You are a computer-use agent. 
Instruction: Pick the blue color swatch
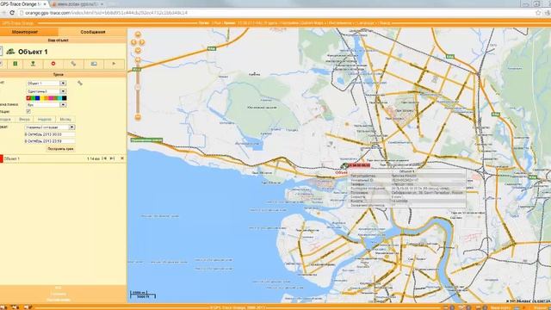[x=37, y=98]
